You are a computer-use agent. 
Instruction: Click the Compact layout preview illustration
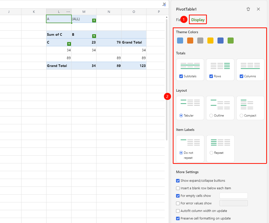[247, 104]
